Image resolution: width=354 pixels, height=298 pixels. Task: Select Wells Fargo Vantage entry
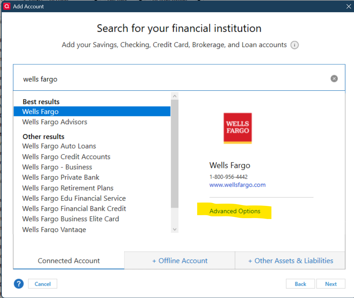pos(54,229)
